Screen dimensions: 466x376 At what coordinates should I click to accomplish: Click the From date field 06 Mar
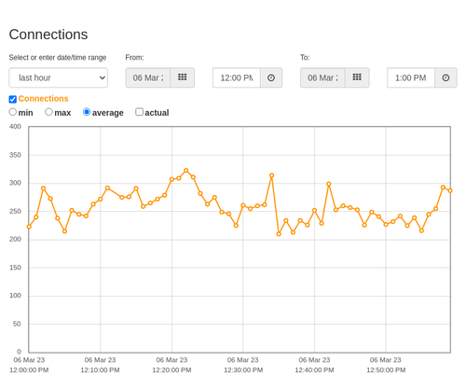[x=148, y=77]
